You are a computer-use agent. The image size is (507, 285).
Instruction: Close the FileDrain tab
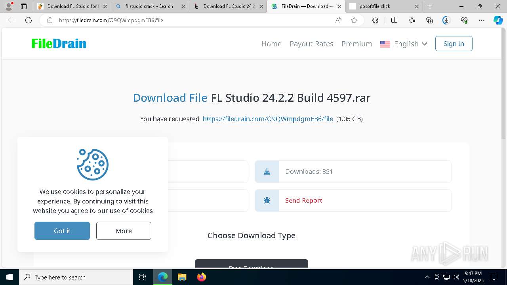(339, 6)
